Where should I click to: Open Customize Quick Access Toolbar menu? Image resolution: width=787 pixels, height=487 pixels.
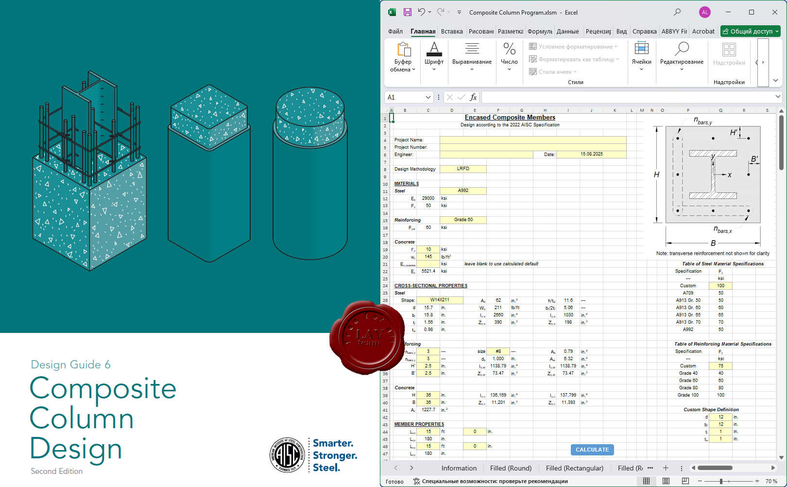coord(459,12)
